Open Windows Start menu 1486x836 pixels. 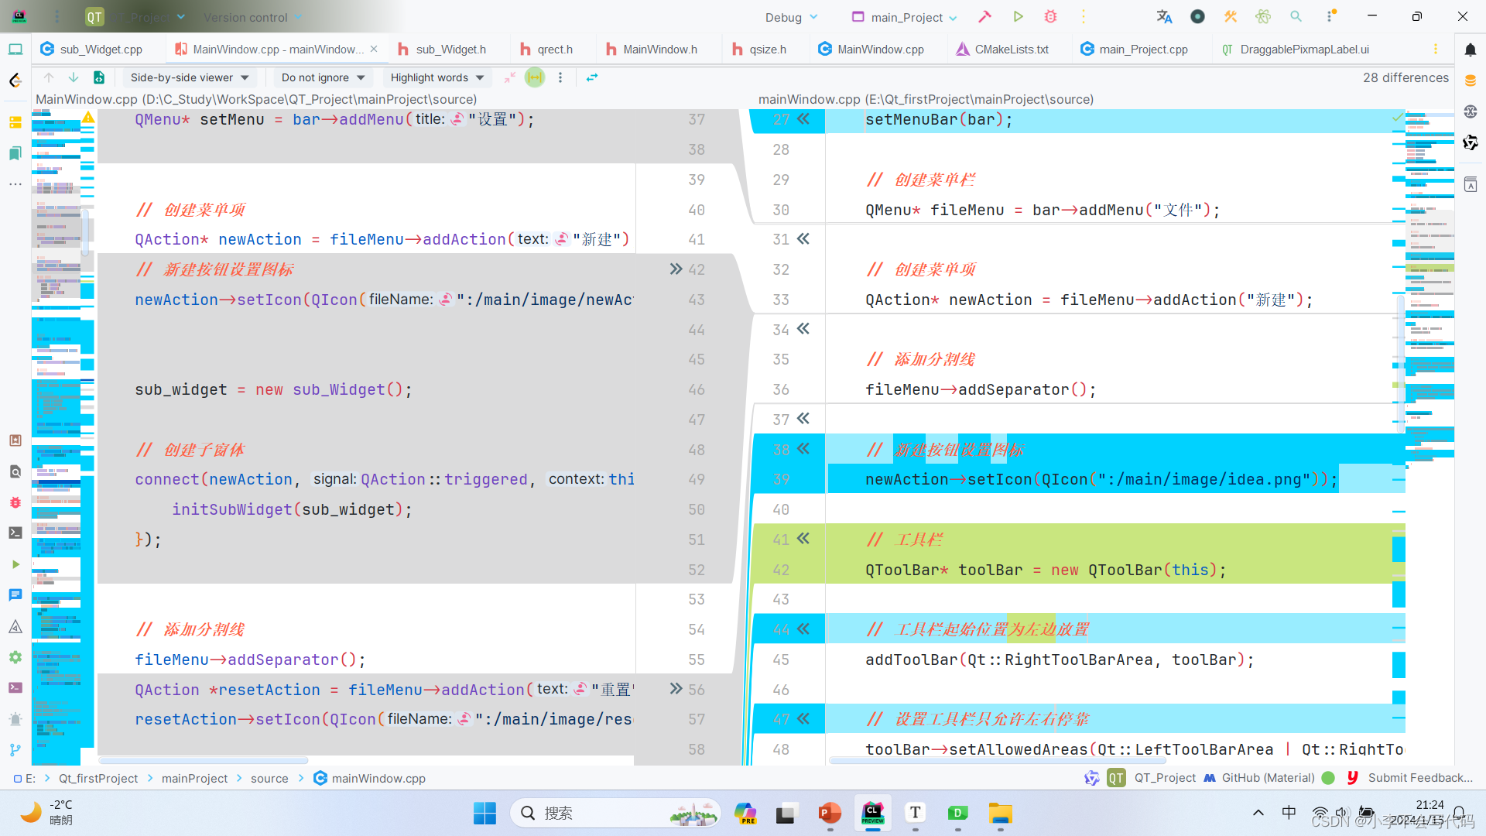click(484, 813)
